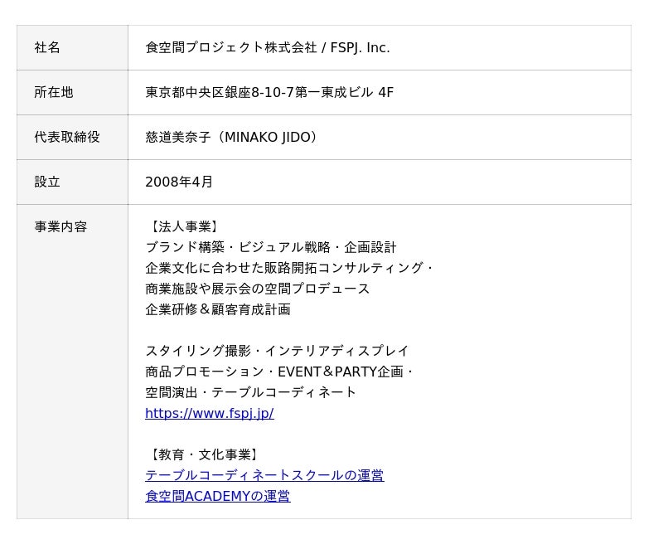Click the 【教育・文化事業】 heading
The height and width of the screenshot is (544, 663).
pos(203,454)
